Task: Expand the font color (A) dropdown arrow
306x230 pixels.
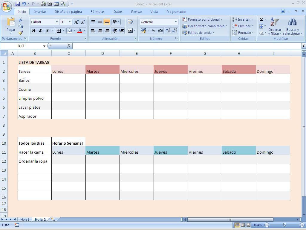Action: [84, 31]
